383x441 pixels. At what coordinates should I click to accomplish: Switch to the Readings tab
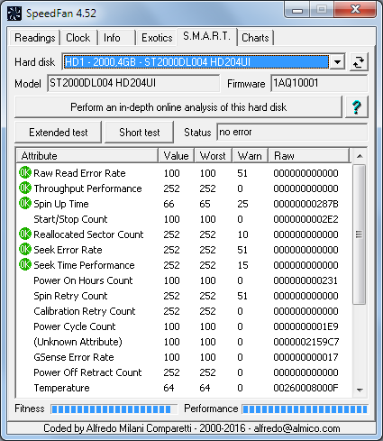coord(35,38)
